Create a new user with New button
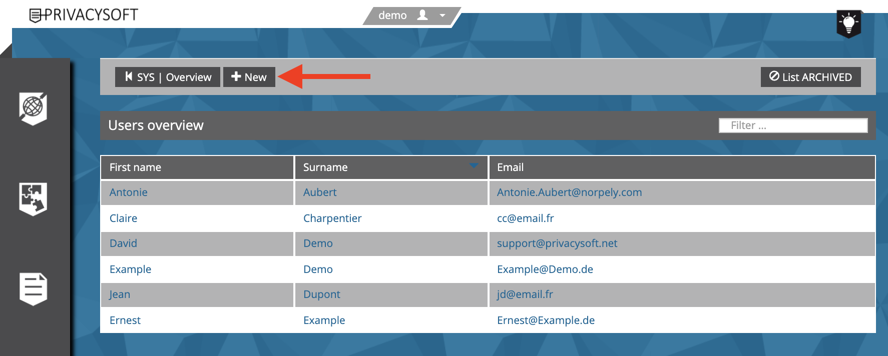 click(x=249, y=77)
